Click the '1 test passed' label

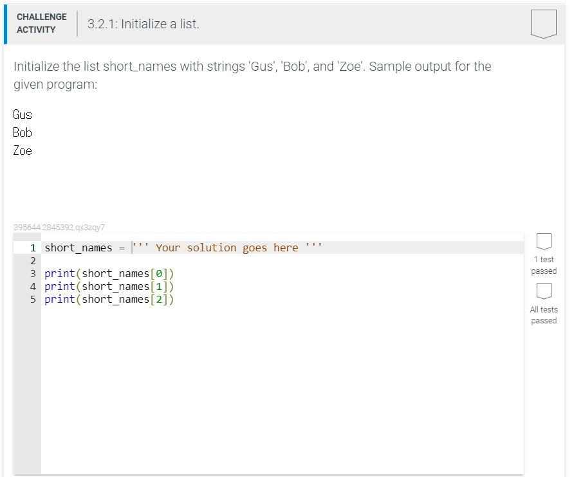click(544, 265)
